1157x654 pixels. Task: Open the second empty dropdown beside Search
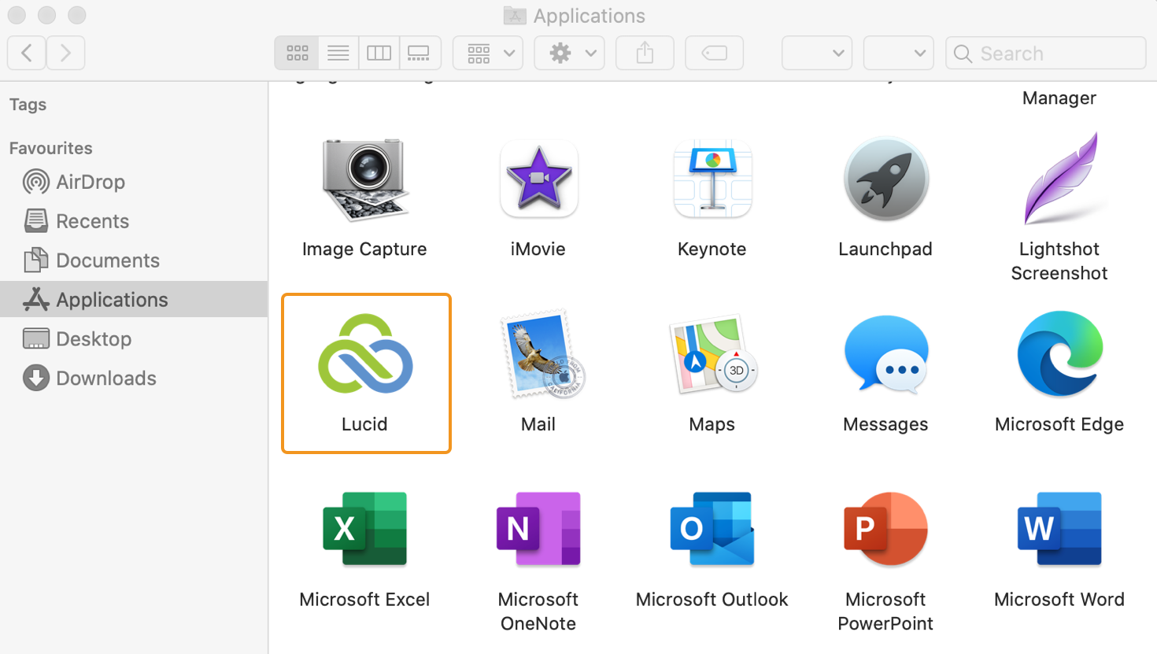tap(899, 53)
